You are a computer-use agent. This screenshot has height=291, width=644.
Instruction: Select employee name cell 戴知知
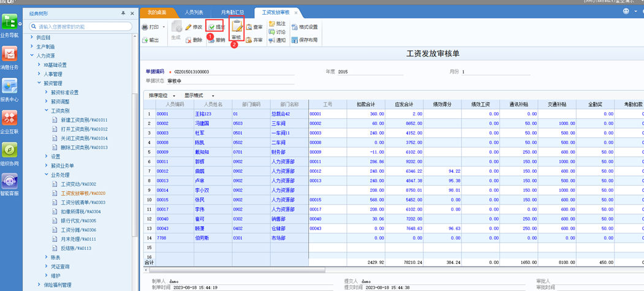(x=213, y=151)
